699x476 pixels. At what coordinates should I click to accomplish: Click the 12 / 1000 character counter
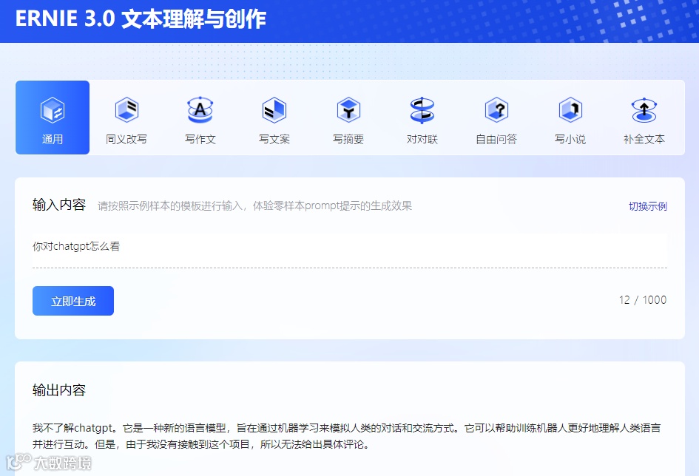[642, 299]
